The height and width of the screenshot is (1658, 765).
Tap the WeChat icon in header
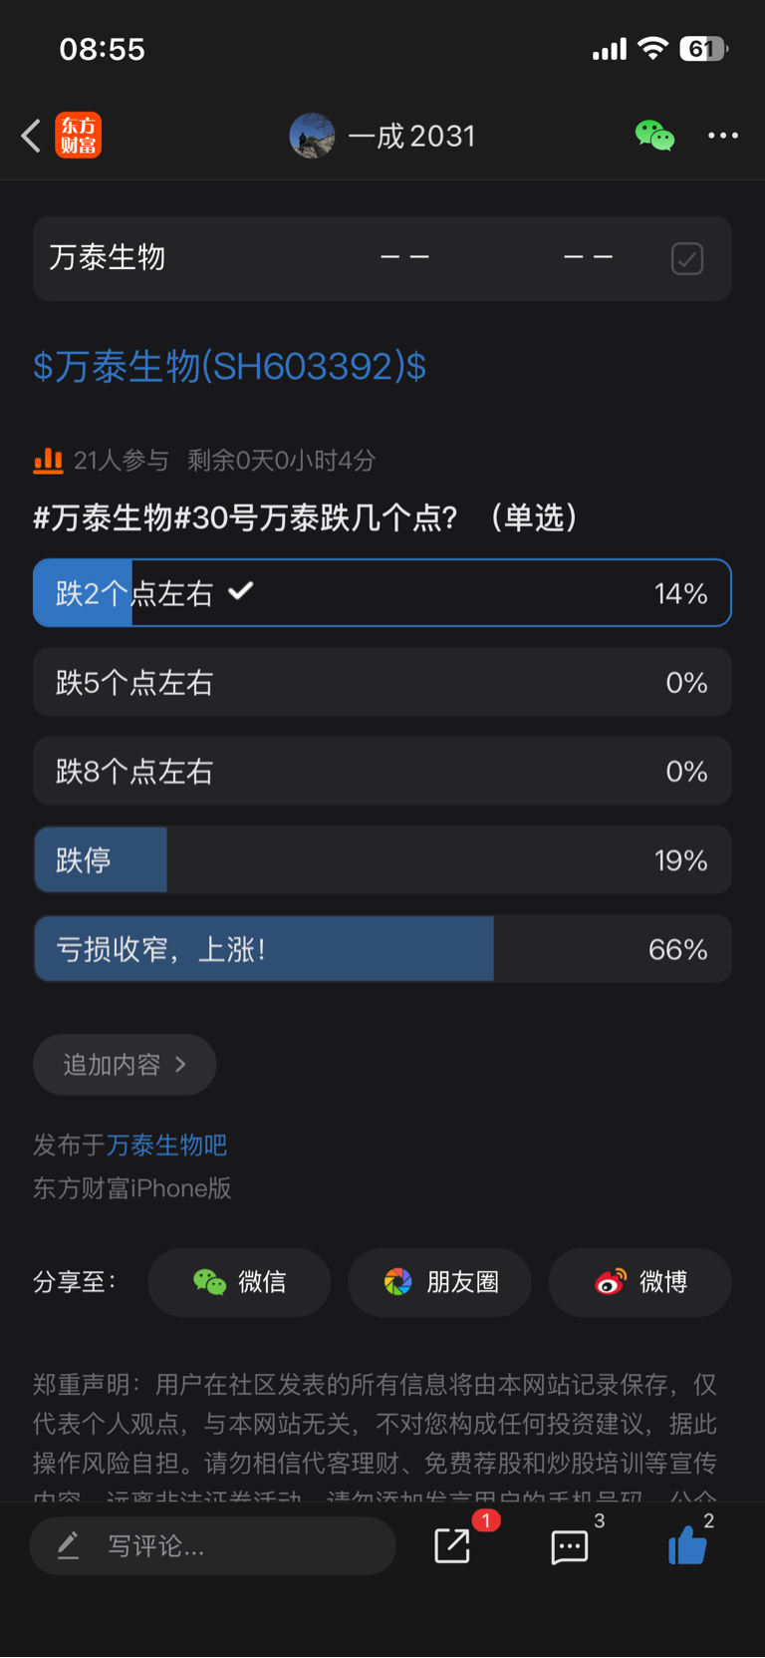pyautogui.click(x=654, y=136)
